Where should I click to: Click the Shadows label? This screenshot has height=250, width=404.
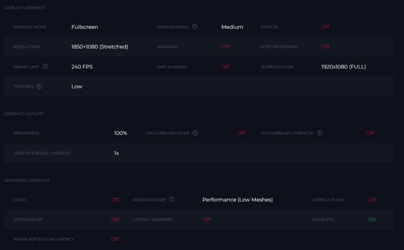168,47
